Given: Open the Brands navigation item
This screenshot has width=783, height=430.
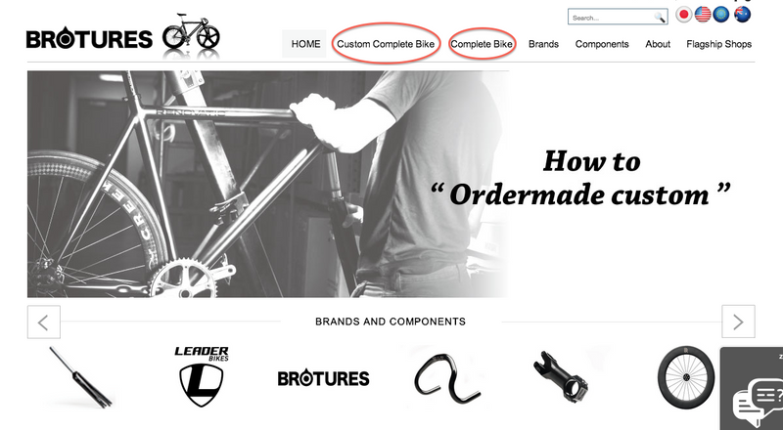Looking at the screenshot, I should (x=543, y=44).
